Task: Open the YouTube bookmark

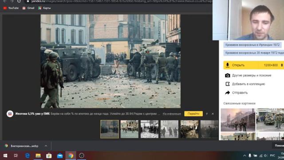Action: pyautogui.click(x=11, y=8)
